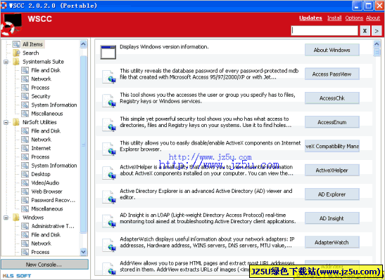Click icon beside Web Browser tree item

(x=25, y=192)
